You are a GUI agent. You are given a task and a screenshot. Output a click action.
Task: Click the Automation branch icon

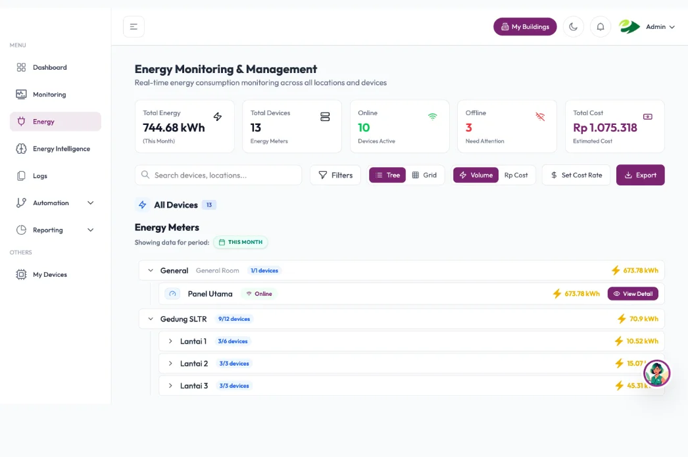click(21, 203)
